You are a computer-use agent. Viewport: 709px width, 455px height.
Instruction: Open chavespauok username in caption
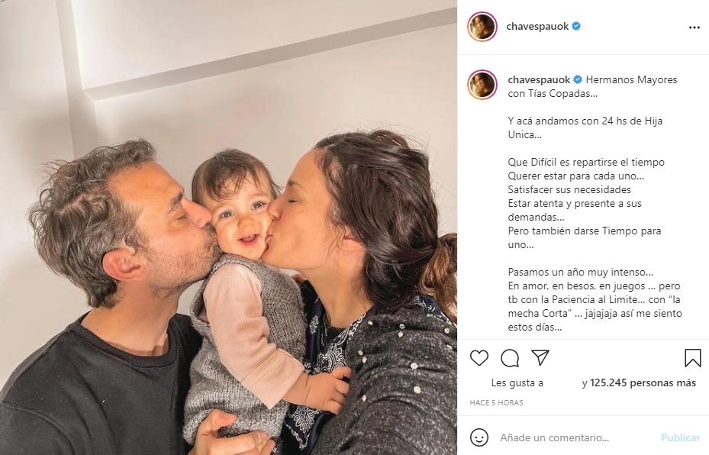pyautogui.click(x=539, y=79)
